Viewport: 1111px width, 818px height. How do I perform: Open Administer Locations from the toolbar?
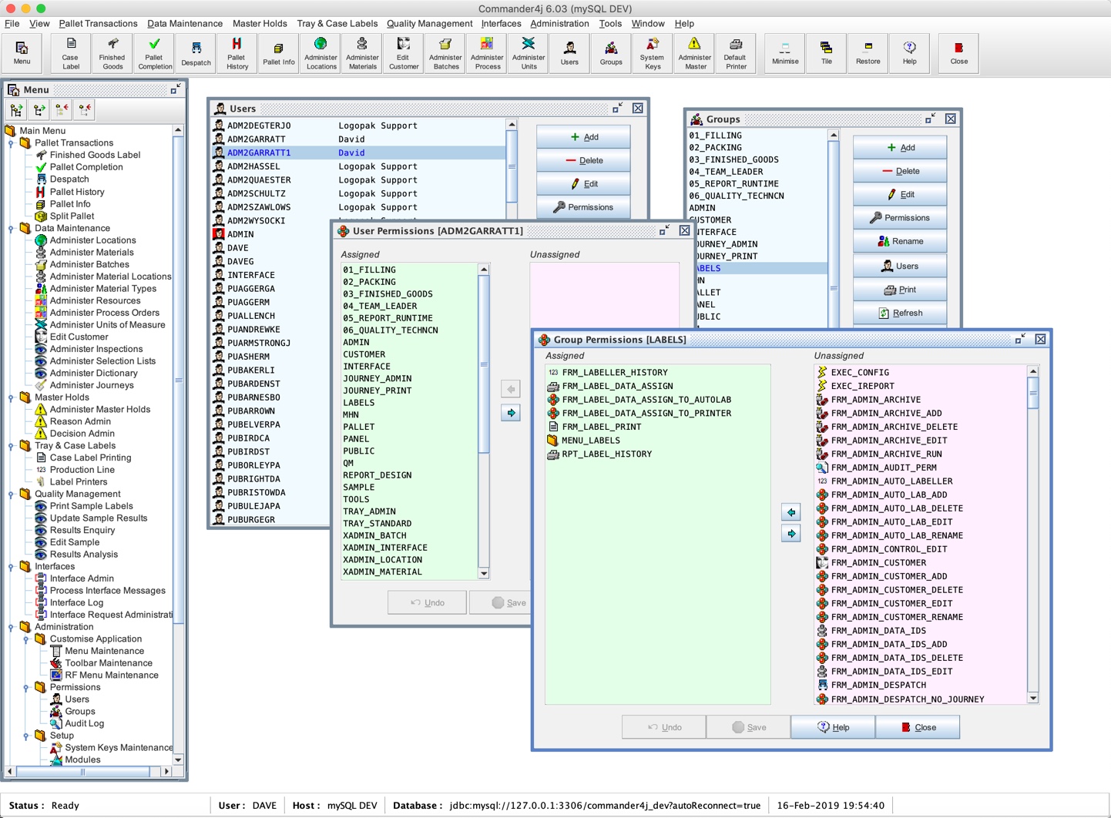(321, 53)
